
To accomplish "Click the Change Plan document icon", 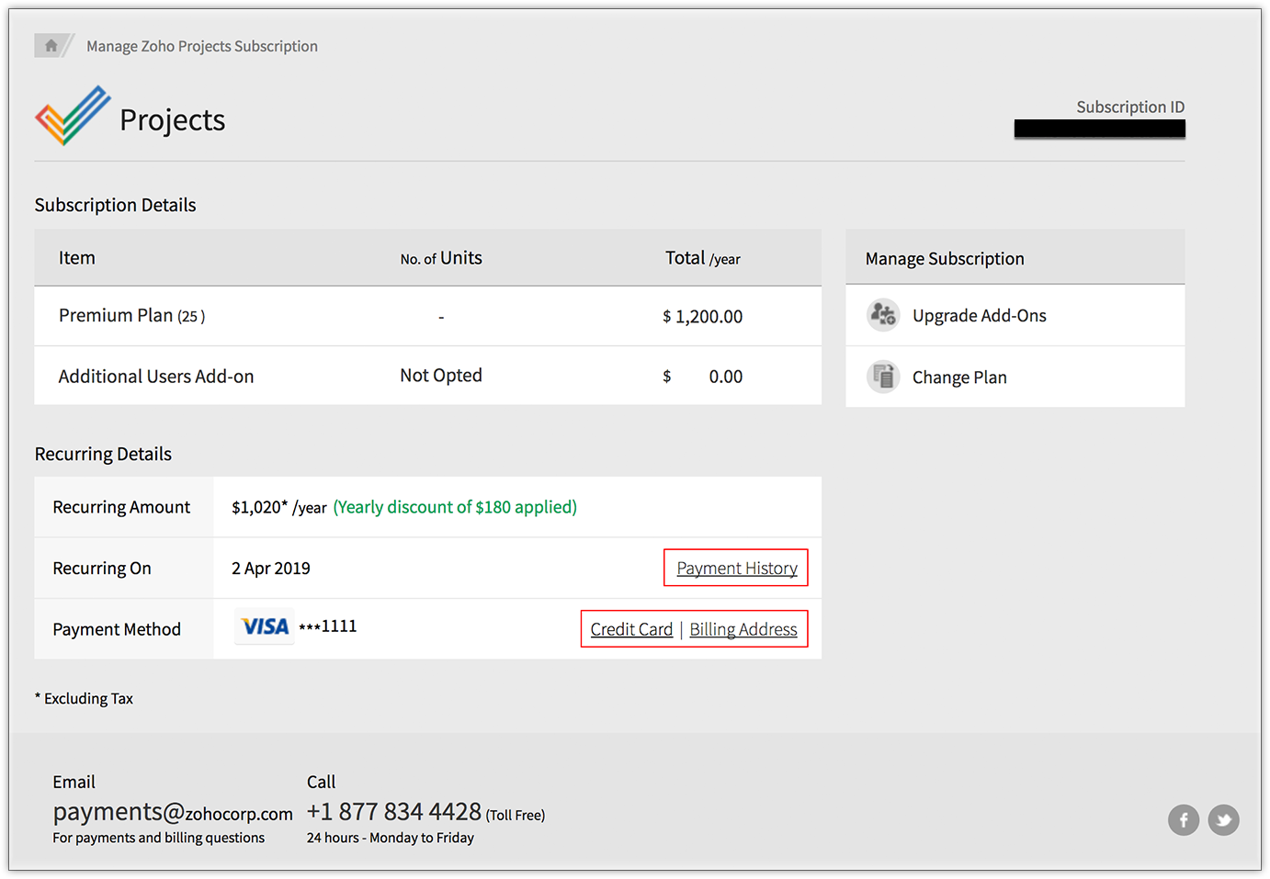I will [x=883, y=377].
